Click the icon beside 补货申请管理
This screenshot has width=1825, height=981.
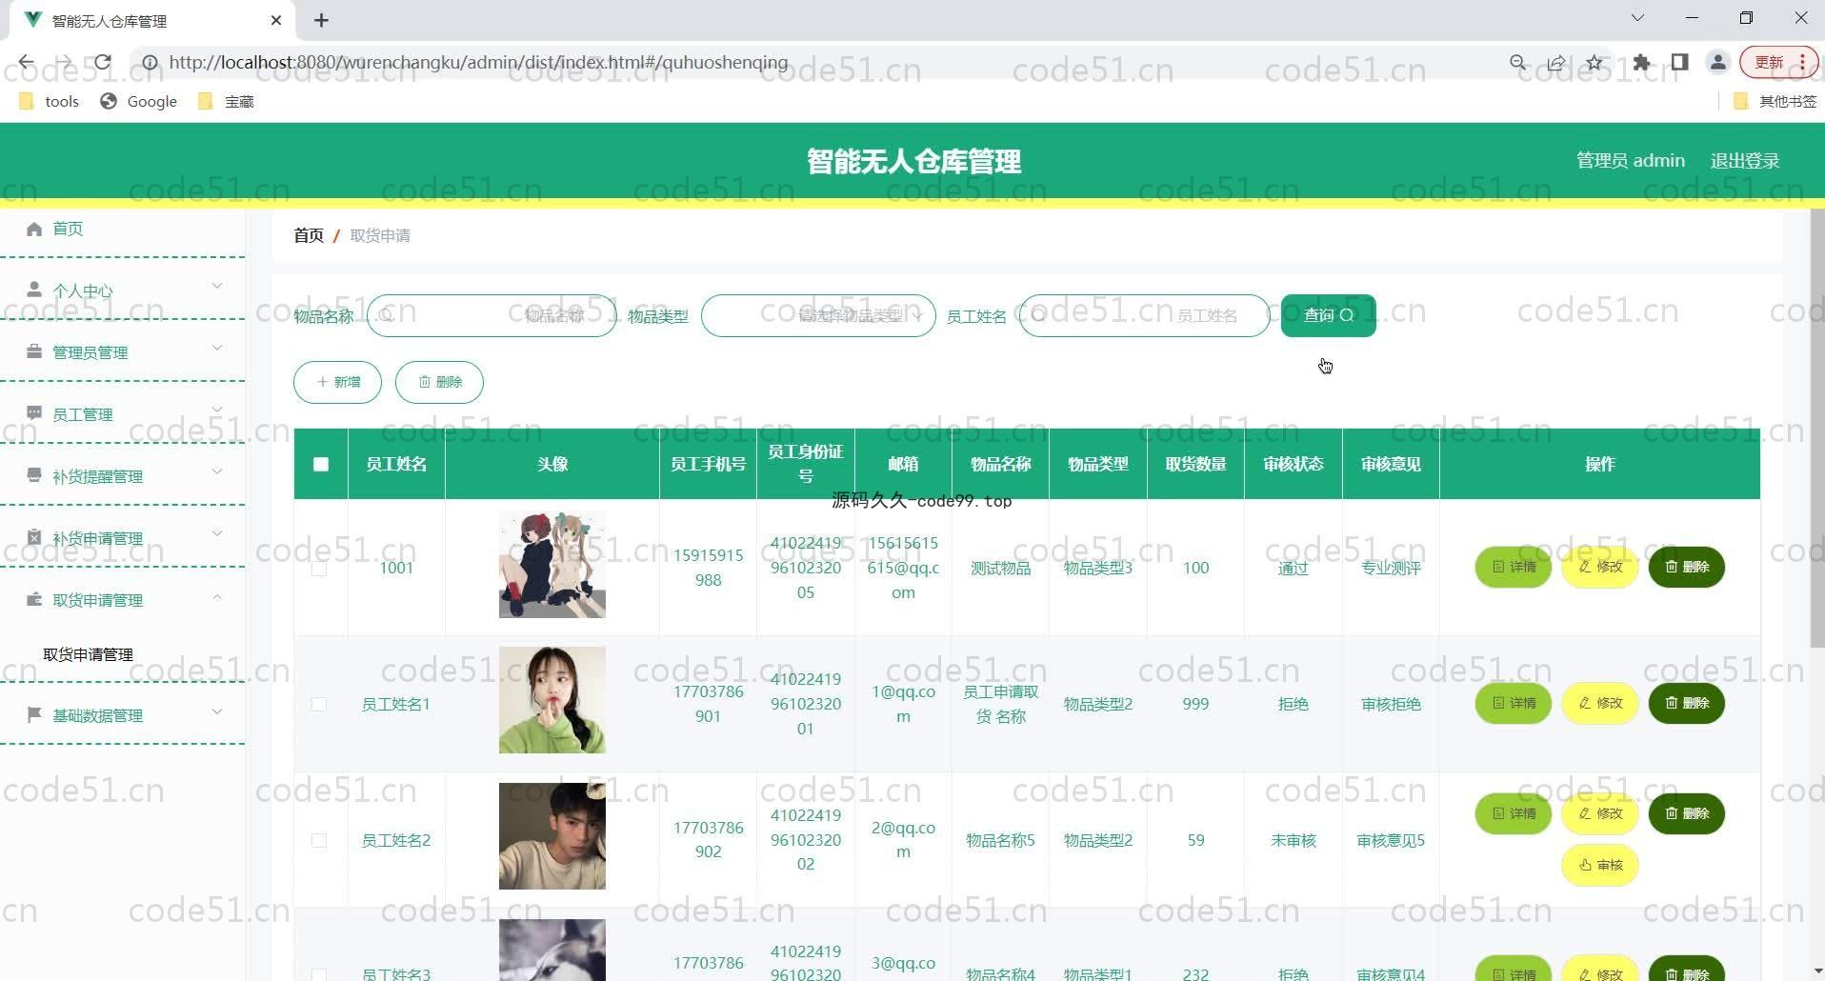tap(35, 537)
